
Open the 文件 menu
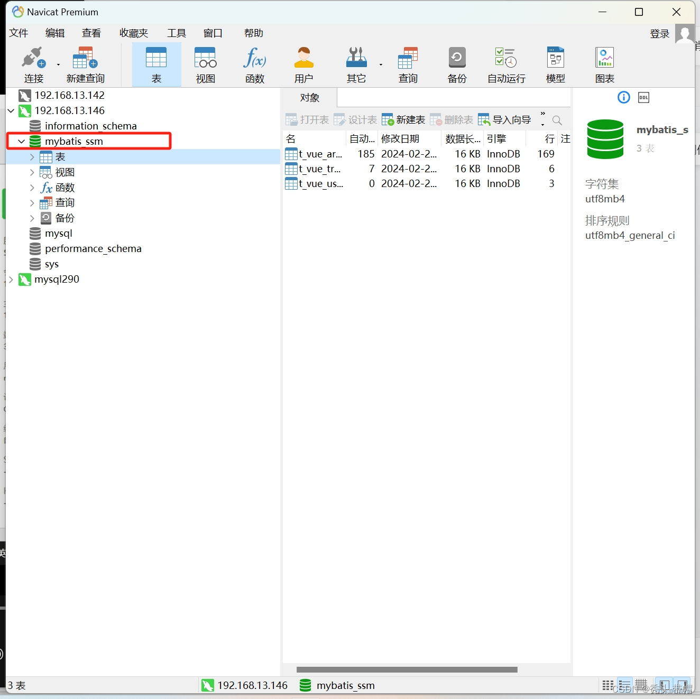[x=19, y=33]
